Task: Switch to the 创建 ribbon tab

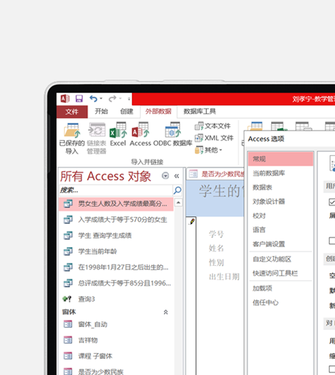Action: pyautogui.click(x=126, y=111)
